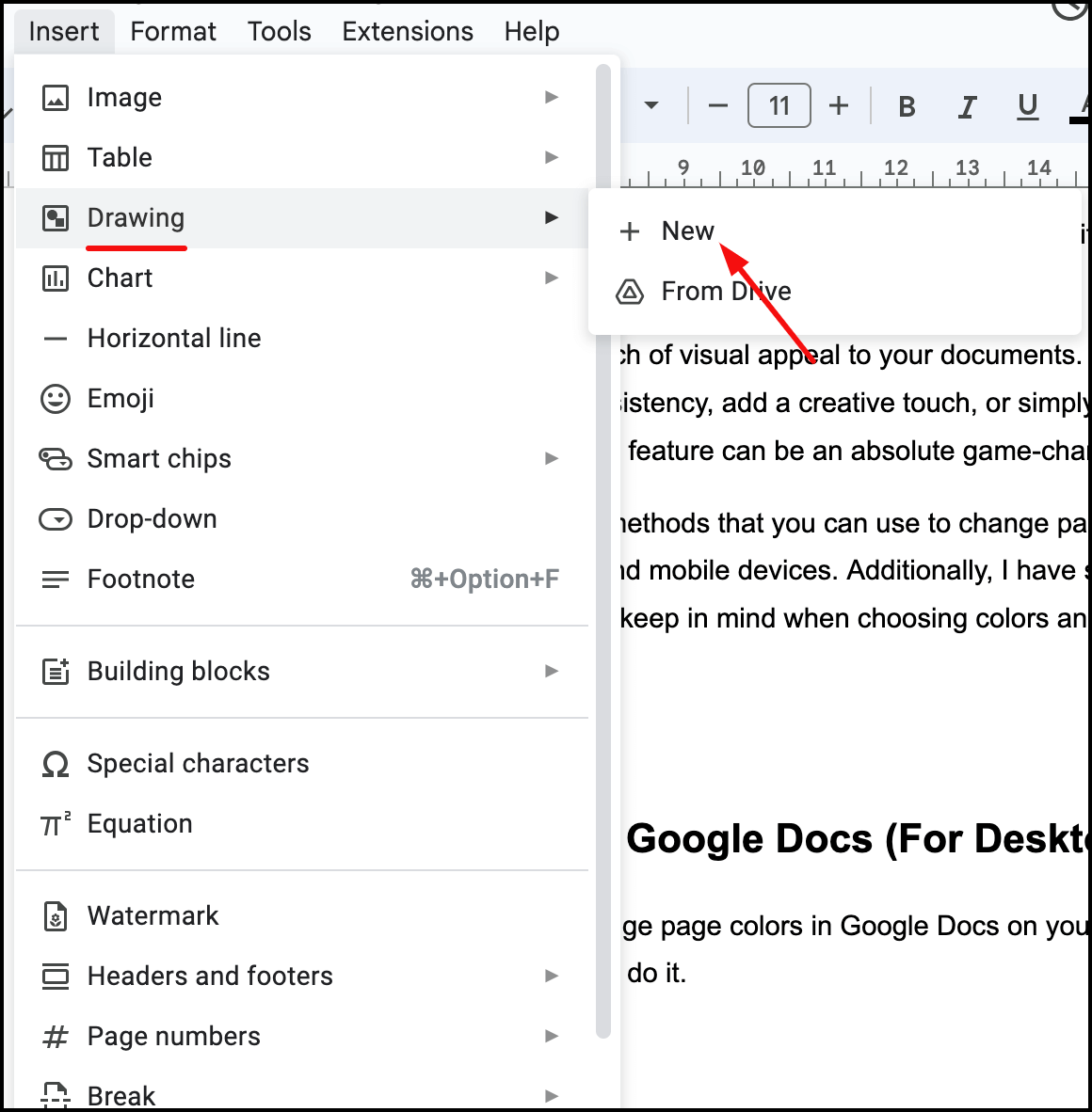Viewport: 1092px width, 1112px height.
Task: Expand the Building blocks submenu arrow
Action: coord(552,671)
